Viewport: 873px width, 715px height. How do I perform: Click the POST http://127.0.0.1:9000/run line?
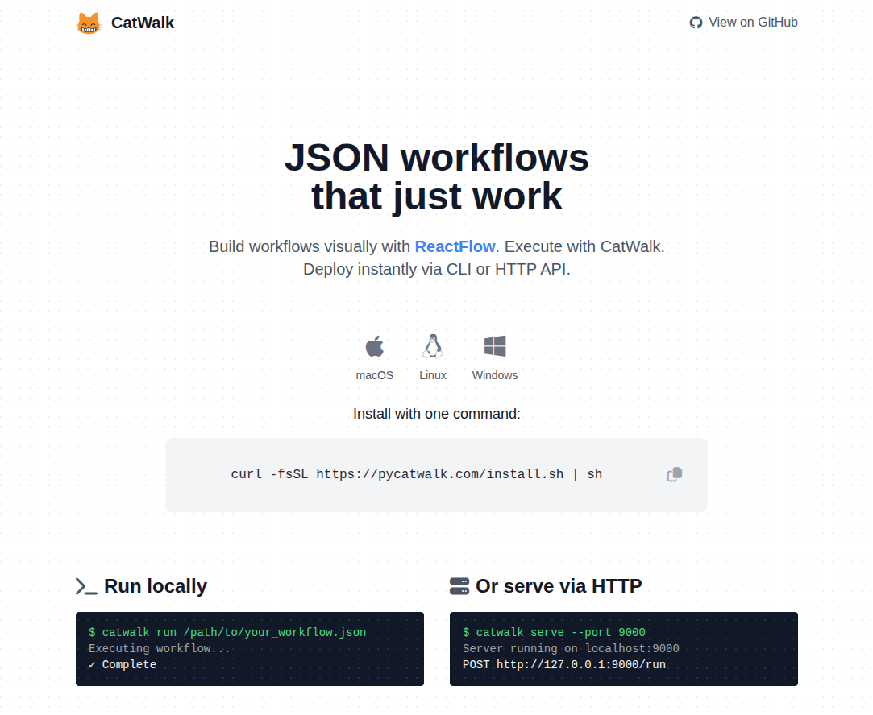tap(564, 665)
